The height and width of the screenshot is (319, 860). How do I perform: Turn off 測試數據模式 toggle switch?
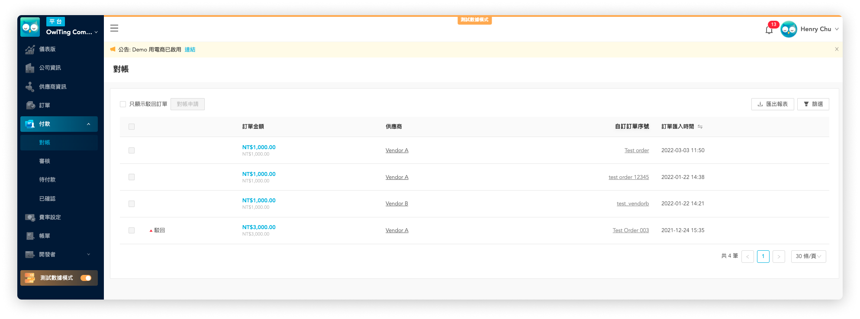point(86,278)
